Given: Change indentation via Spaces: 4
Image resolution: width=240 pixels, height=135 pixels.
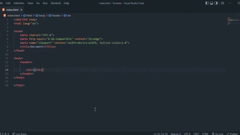Looking at the screenshot, I should point(176,133).
